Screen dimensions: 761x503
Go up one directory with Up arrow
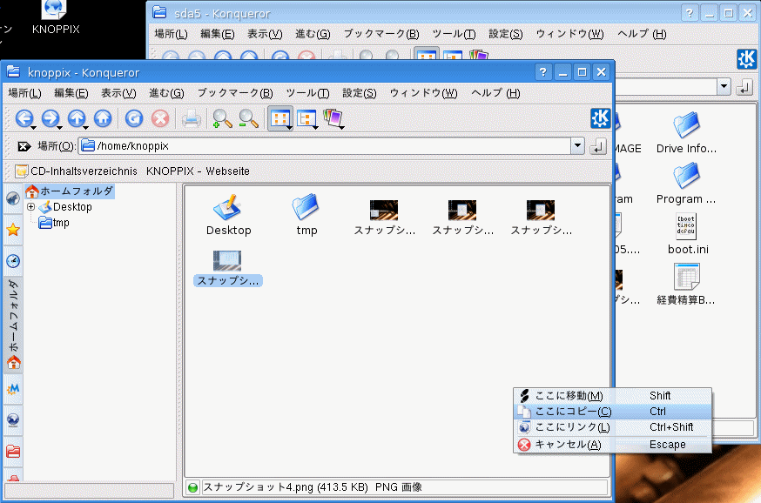(x=77, y=119)
